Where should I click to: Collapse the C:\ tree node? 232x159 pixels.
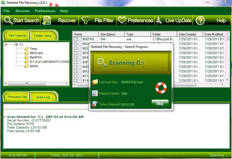point(6,44)
